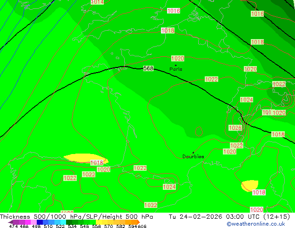This screenshot has height=228, width=295.
Task: Click the legend value 486
Action: [x=24, y=226]
